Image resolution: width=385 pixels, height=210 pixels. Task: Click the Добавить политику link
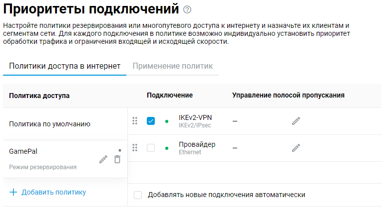pyautogui.click(x=54, y=192)
